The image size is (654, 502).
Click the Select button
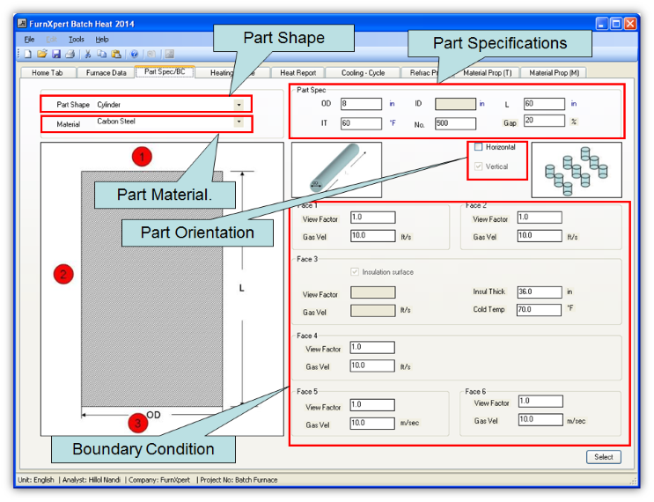point(604,456)
